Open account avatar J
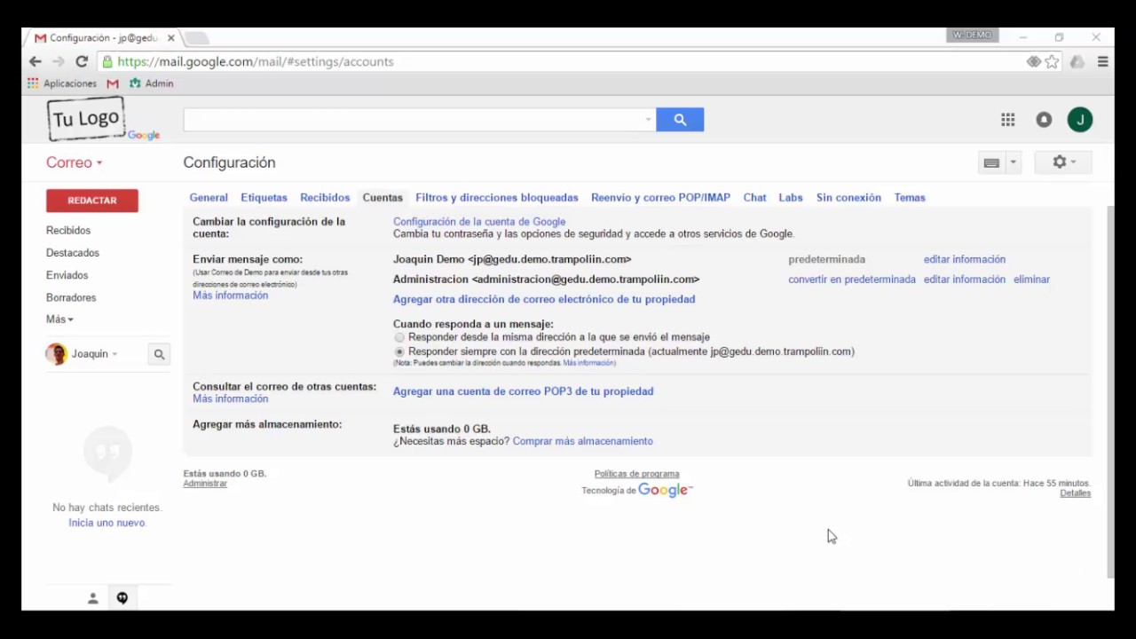Image resolution: width=1136 pixels, height=639 pixels. (1080, 120)
